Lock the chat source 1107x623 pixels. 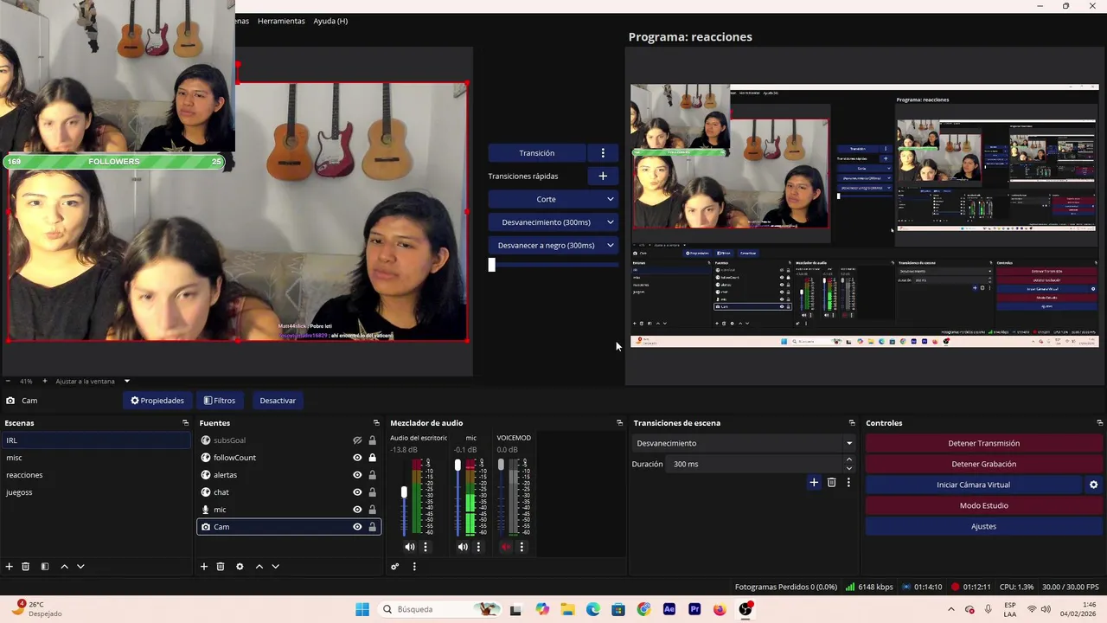373,492
